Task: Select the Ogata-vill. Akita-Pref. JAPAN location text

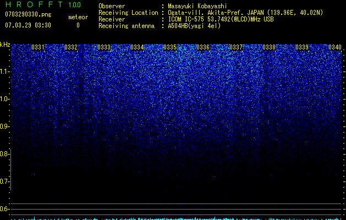Action: pos(245,13)
